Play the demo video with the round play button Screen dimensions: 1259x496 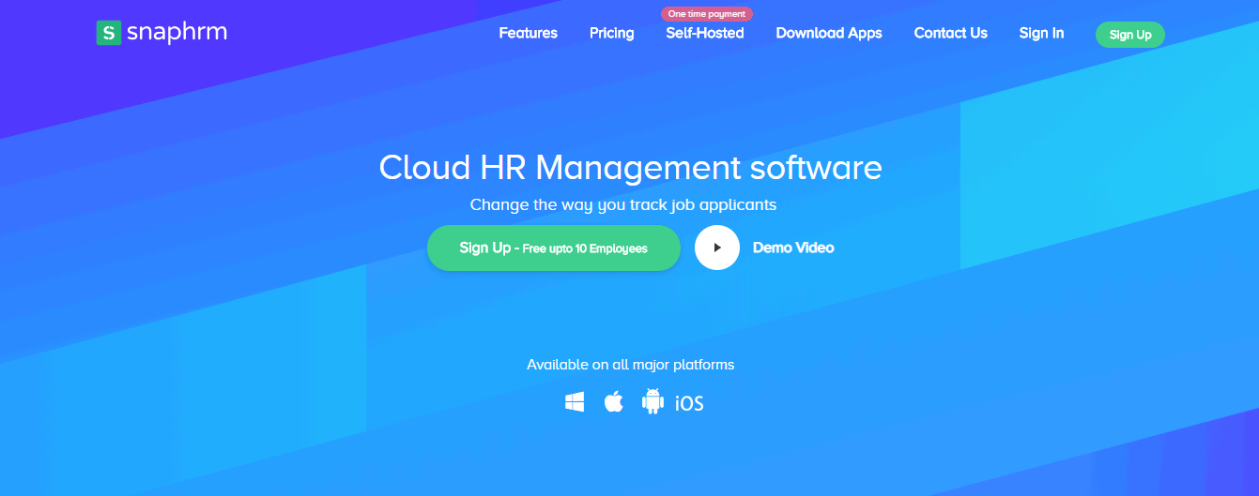pyautogui.click(x=717, y=248)
